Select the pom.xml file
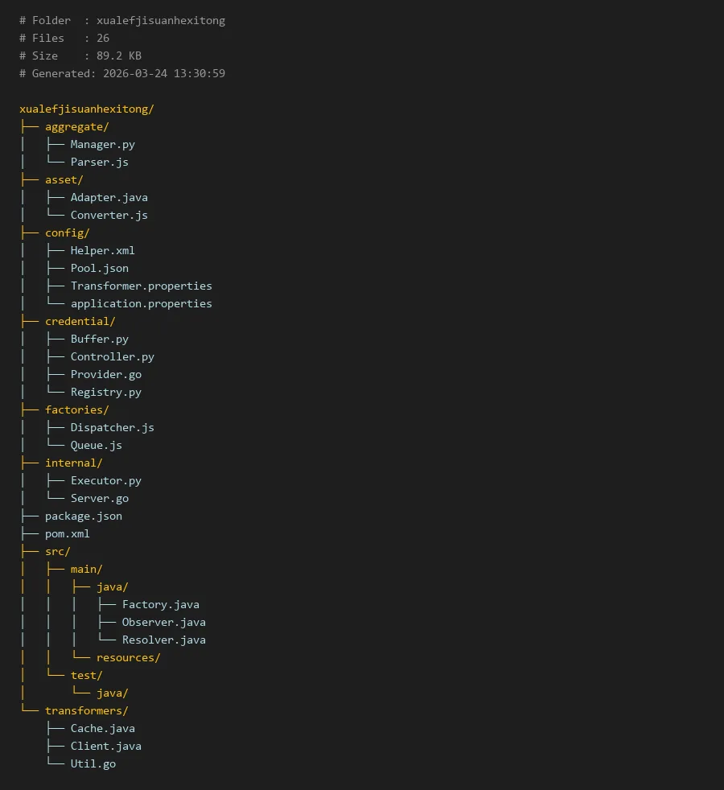 tap(67, 533)
